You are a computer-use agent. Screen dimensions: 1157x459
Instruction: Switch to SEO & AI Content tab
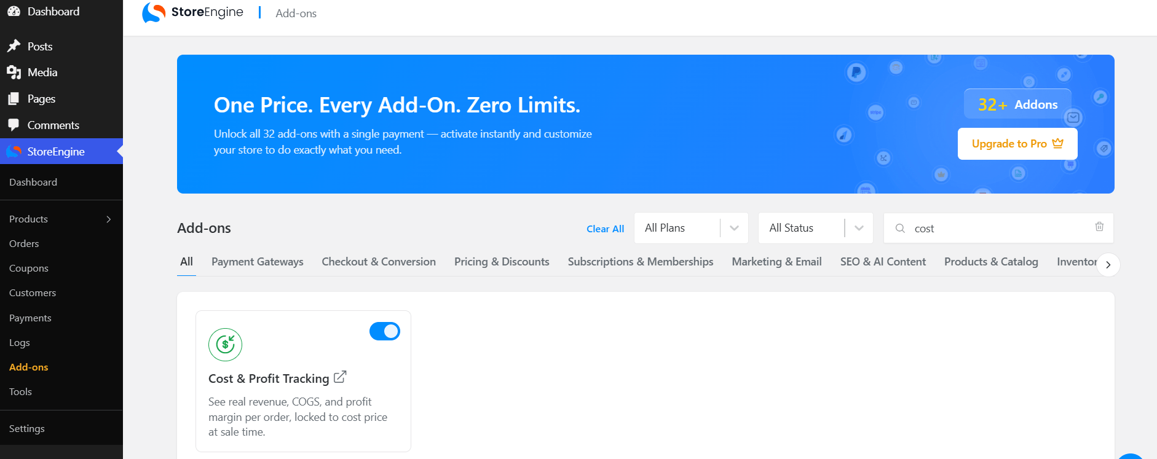[x=883, y=262]
